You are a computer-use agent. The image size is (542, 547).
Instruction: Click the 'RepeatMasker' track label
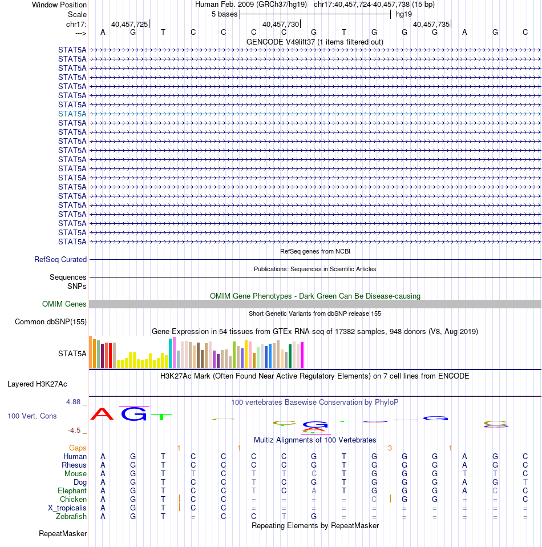[63, 534]
